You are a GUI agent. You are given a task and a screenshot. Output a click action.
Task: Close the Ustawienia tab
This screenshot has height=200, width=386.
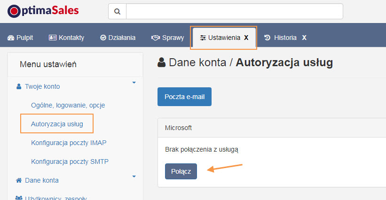point(246,38)
